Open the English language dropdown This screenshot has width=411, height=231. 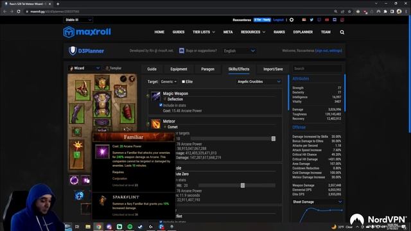coord(239,51)
